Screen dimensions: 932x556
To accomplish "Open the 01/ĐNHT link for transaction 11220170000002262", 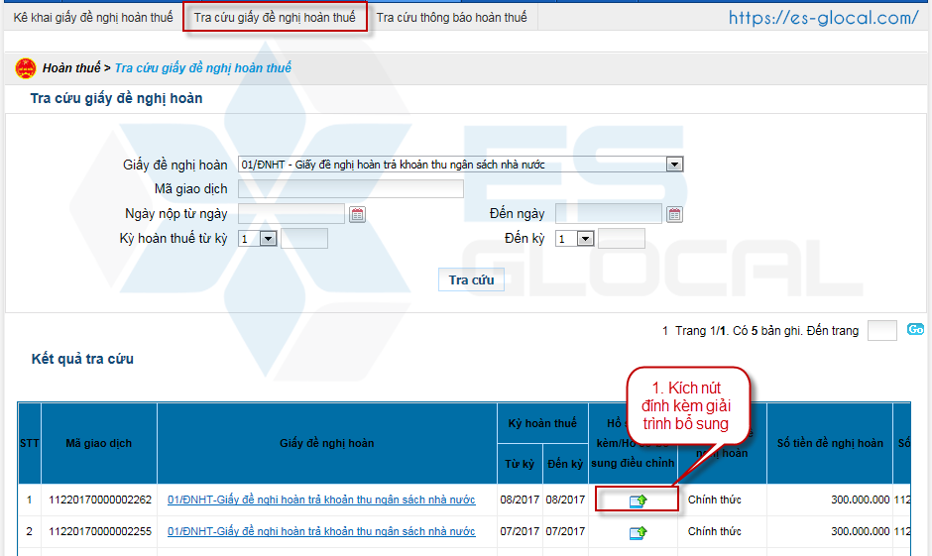I will click(321, 500).
